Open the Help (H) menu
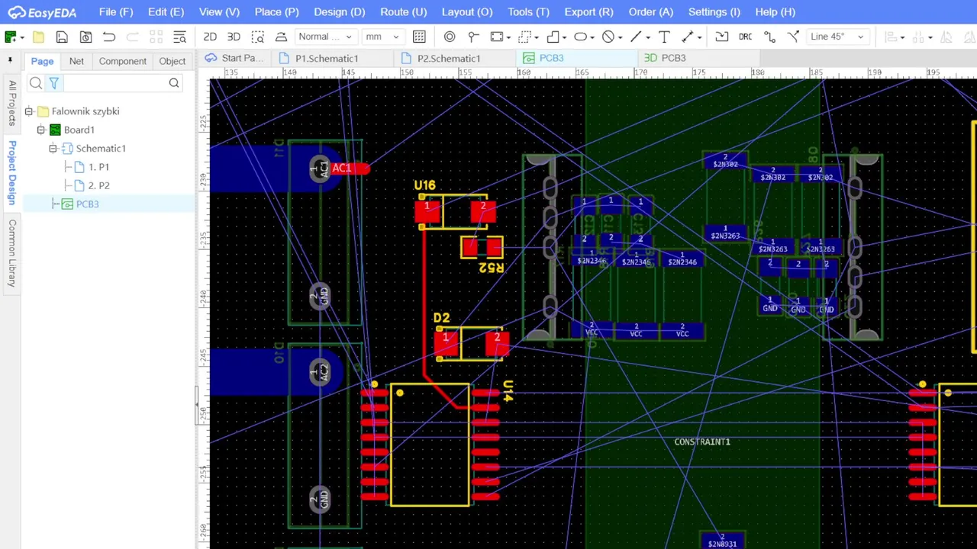 tap(775, 12)
